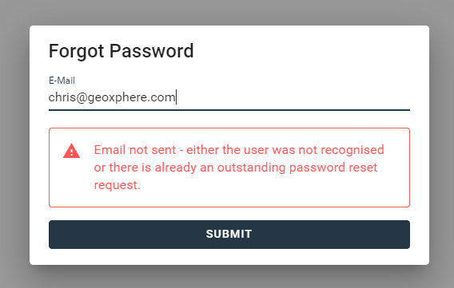Screen dimensions: 454x288
Task: Click 'password reset' in the error message
Action: click(x=333, y=168)
